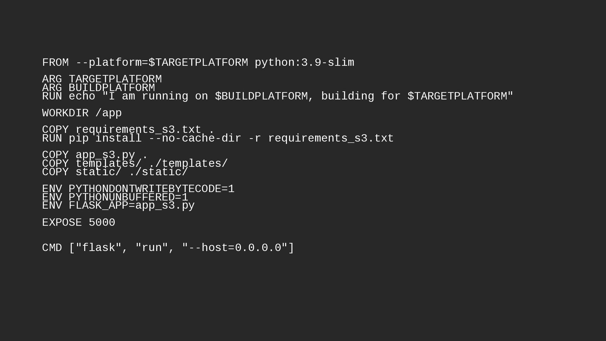Click the ARG BUILDPLATFORM line
This screenshot has height=341, width=606.
click(x=98, y=88)
